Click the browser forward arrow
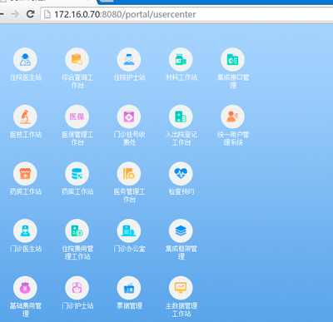Screen dimensions: 333x322 pyautogui.click(x=15, y=14)
